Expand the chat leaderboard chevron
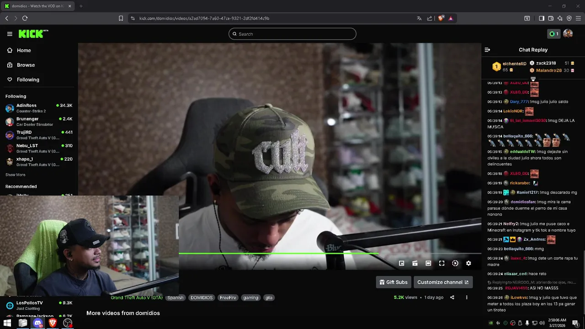Image resolution: width=585 pixels, height=329 pixels. (x=533, y=80)
